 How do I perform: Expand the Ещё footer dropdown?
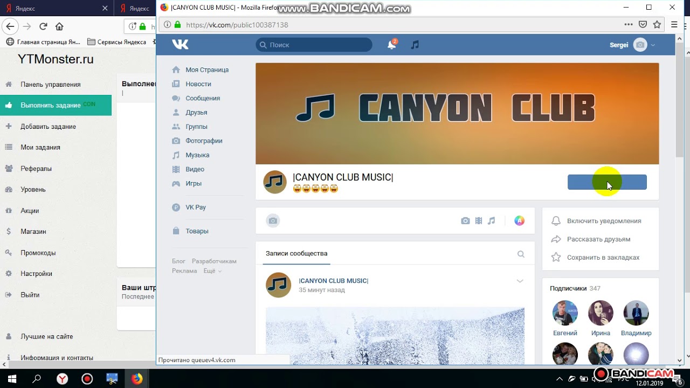coord(212,271)
